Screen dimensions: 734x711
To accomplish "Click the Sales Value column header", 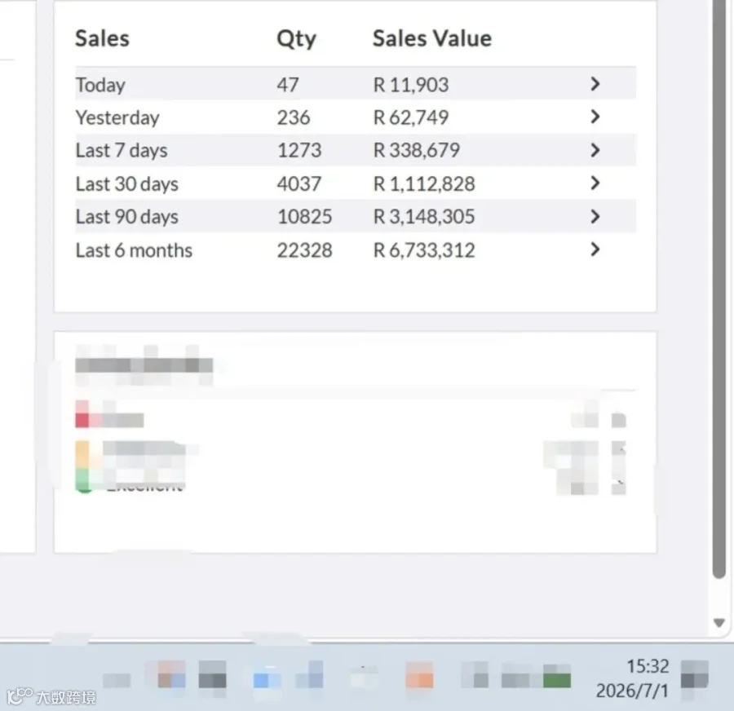I will (x=432, y=38).
